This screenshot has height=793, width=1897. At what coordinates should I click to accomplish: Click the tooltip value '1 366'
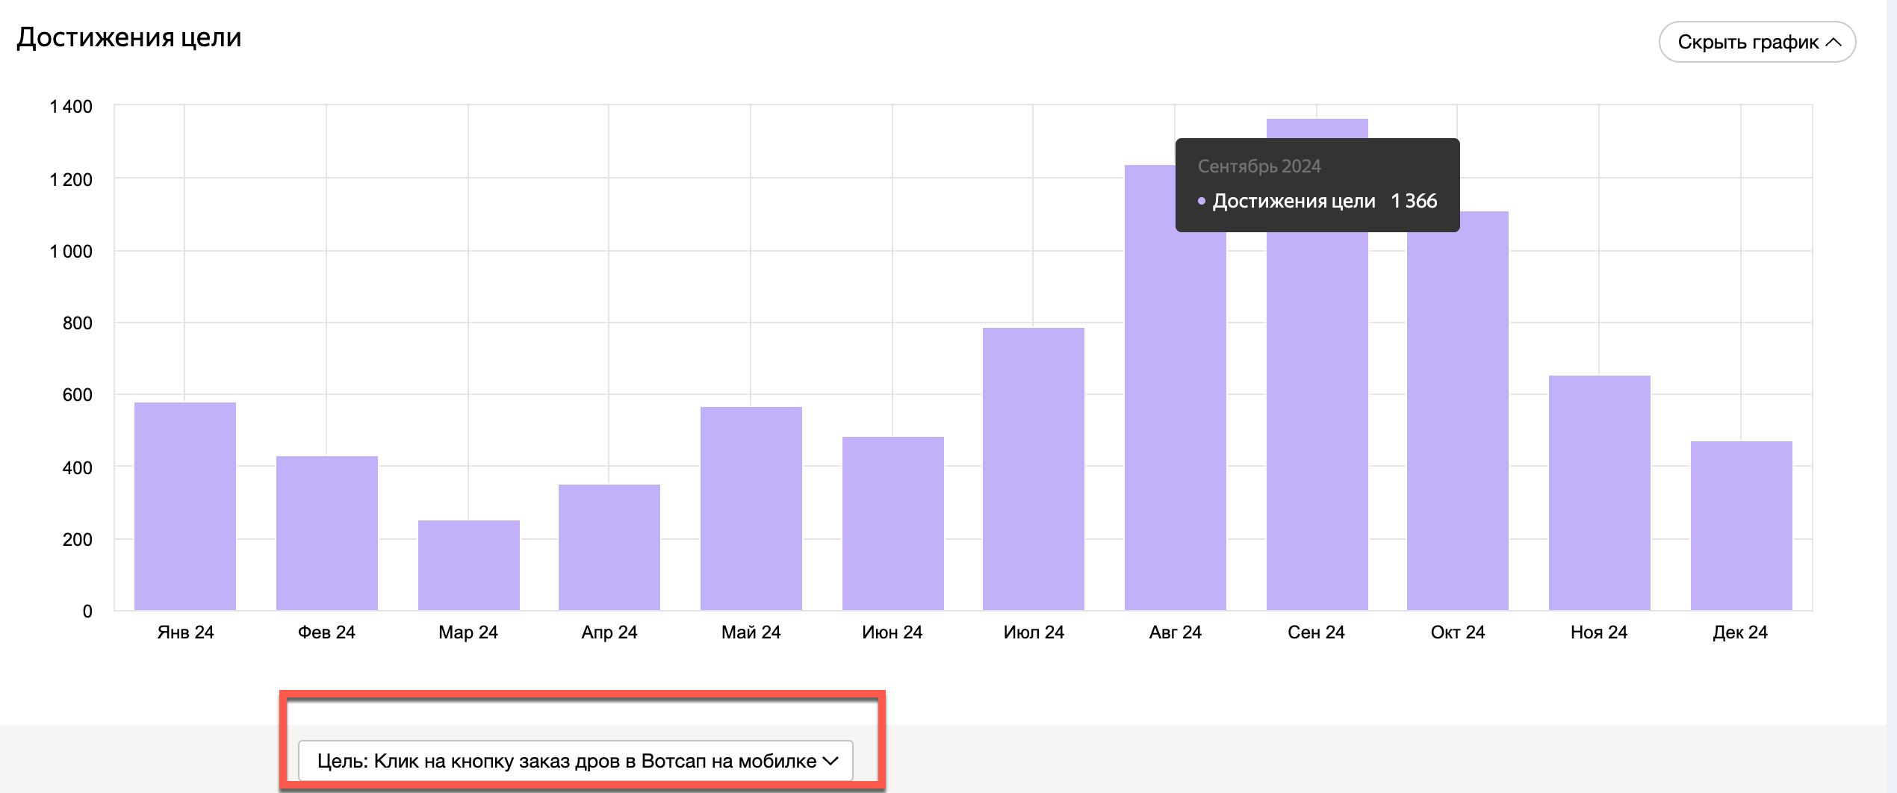click(x=1414, y=201)
